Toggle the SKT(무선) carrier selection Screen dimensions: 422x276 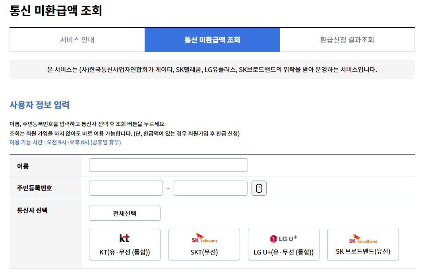click(204, 244)
